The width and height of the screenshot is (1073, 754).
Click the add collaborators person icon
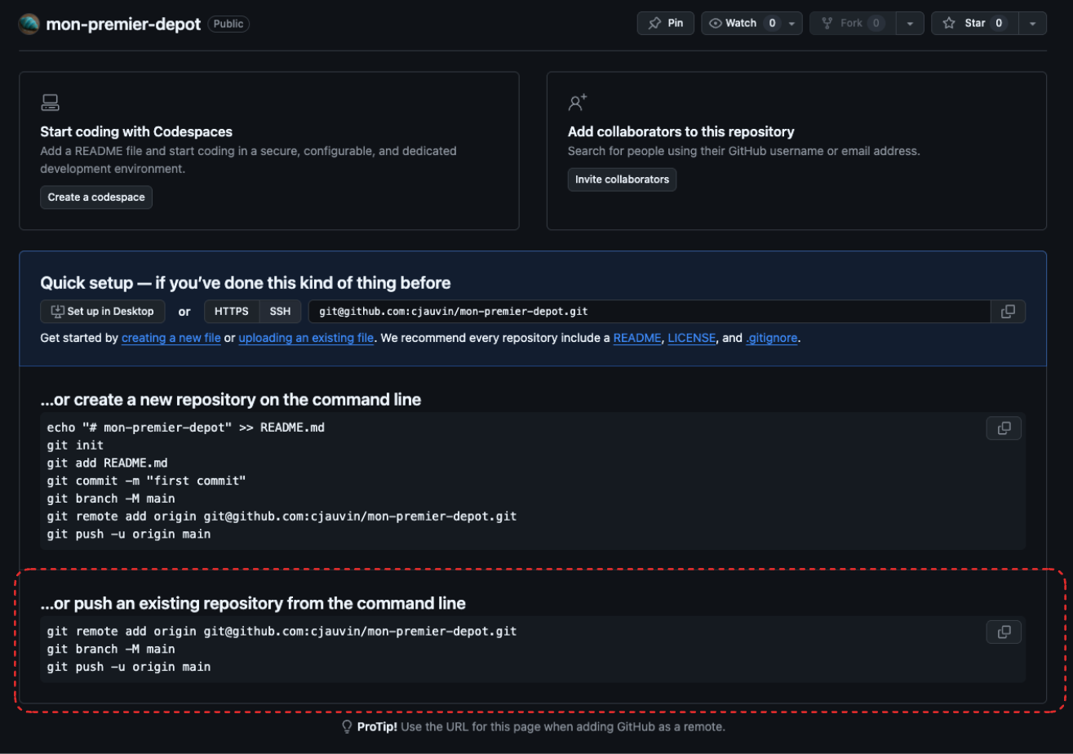tap(578, 103)
